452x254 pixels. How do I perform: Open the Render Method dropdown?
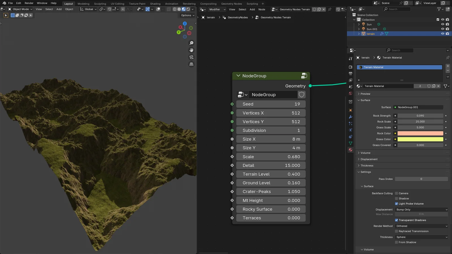point(421,226)
